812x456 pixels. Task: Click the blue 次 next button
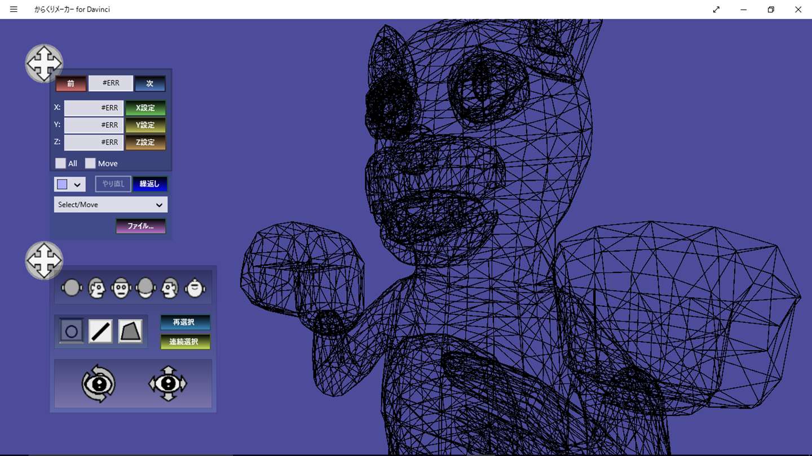click(150, 83)
